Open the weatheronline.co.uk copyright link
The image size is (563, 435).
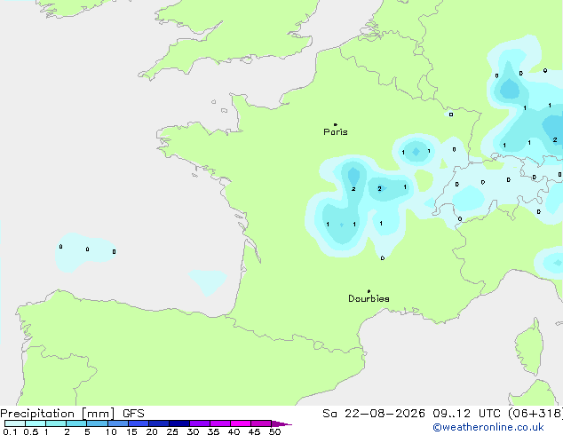pos(488,427)
